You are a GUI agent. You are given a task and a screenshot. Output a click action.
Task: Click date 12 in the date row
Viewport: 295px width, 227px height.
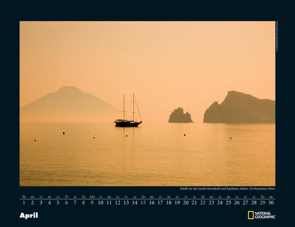pyautogui.click(x=118, y=202)
